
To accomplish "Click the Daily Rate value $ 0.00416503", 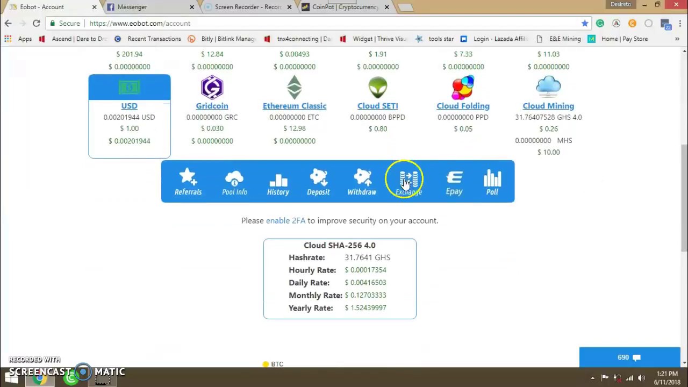I will (x=365, y=282).
